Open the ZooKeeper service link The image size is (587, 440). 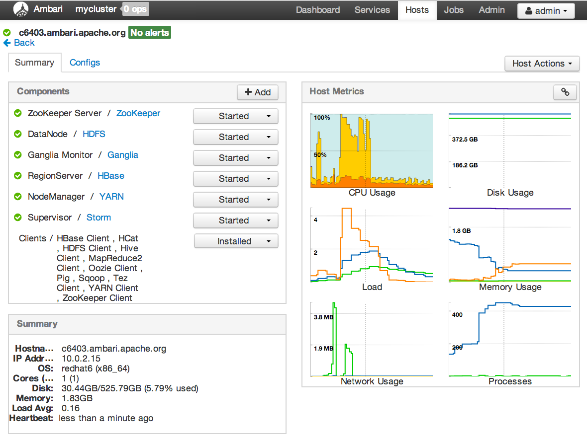click(138, 113)
